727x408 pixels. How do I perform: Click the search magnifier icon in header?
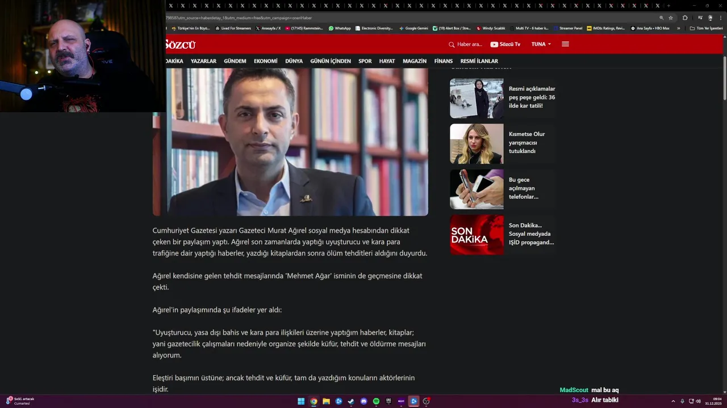(452, 44)
